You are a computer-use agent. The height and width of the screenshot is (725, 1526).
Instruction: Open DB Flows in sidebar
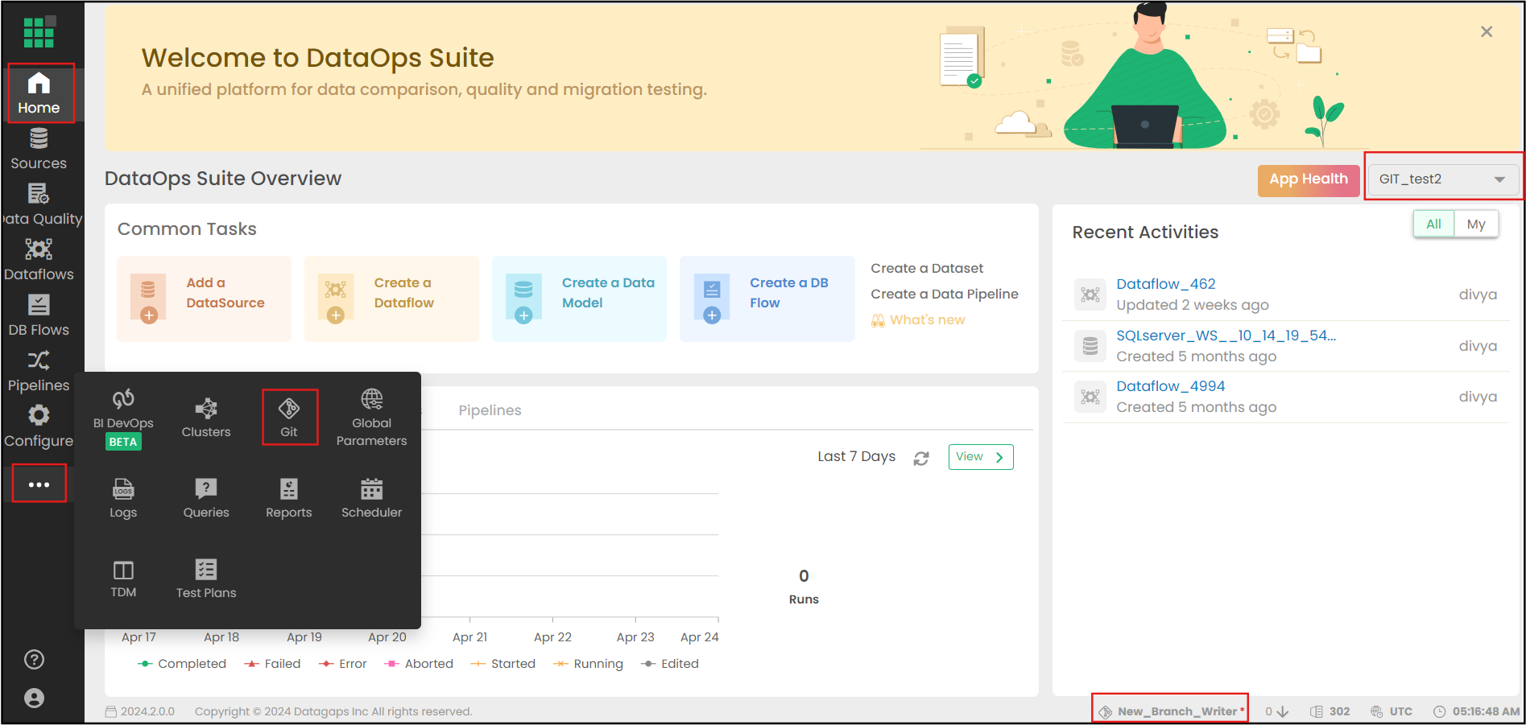(39, 316)
